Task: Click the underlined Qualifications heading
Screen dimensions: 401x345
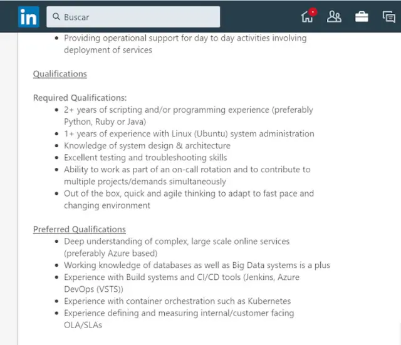Action: 60,74
